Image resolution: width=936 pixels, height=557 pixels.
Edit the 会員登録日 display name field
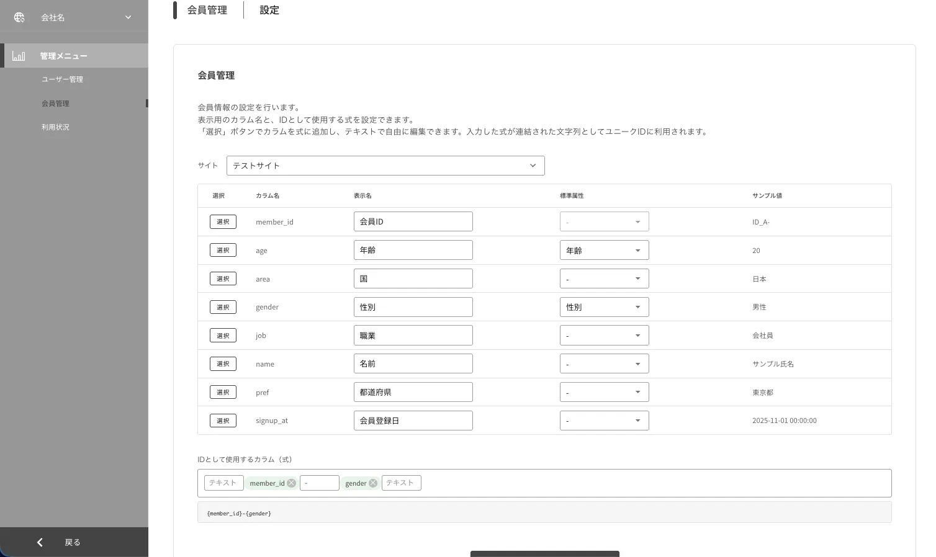click(413, 421)
